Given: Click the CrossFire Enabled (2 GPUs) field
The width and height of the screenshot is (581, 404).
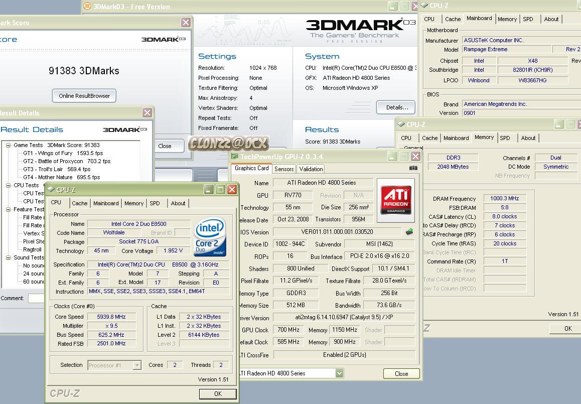Looking at the screenshot, I should click(x=344, y=355).
